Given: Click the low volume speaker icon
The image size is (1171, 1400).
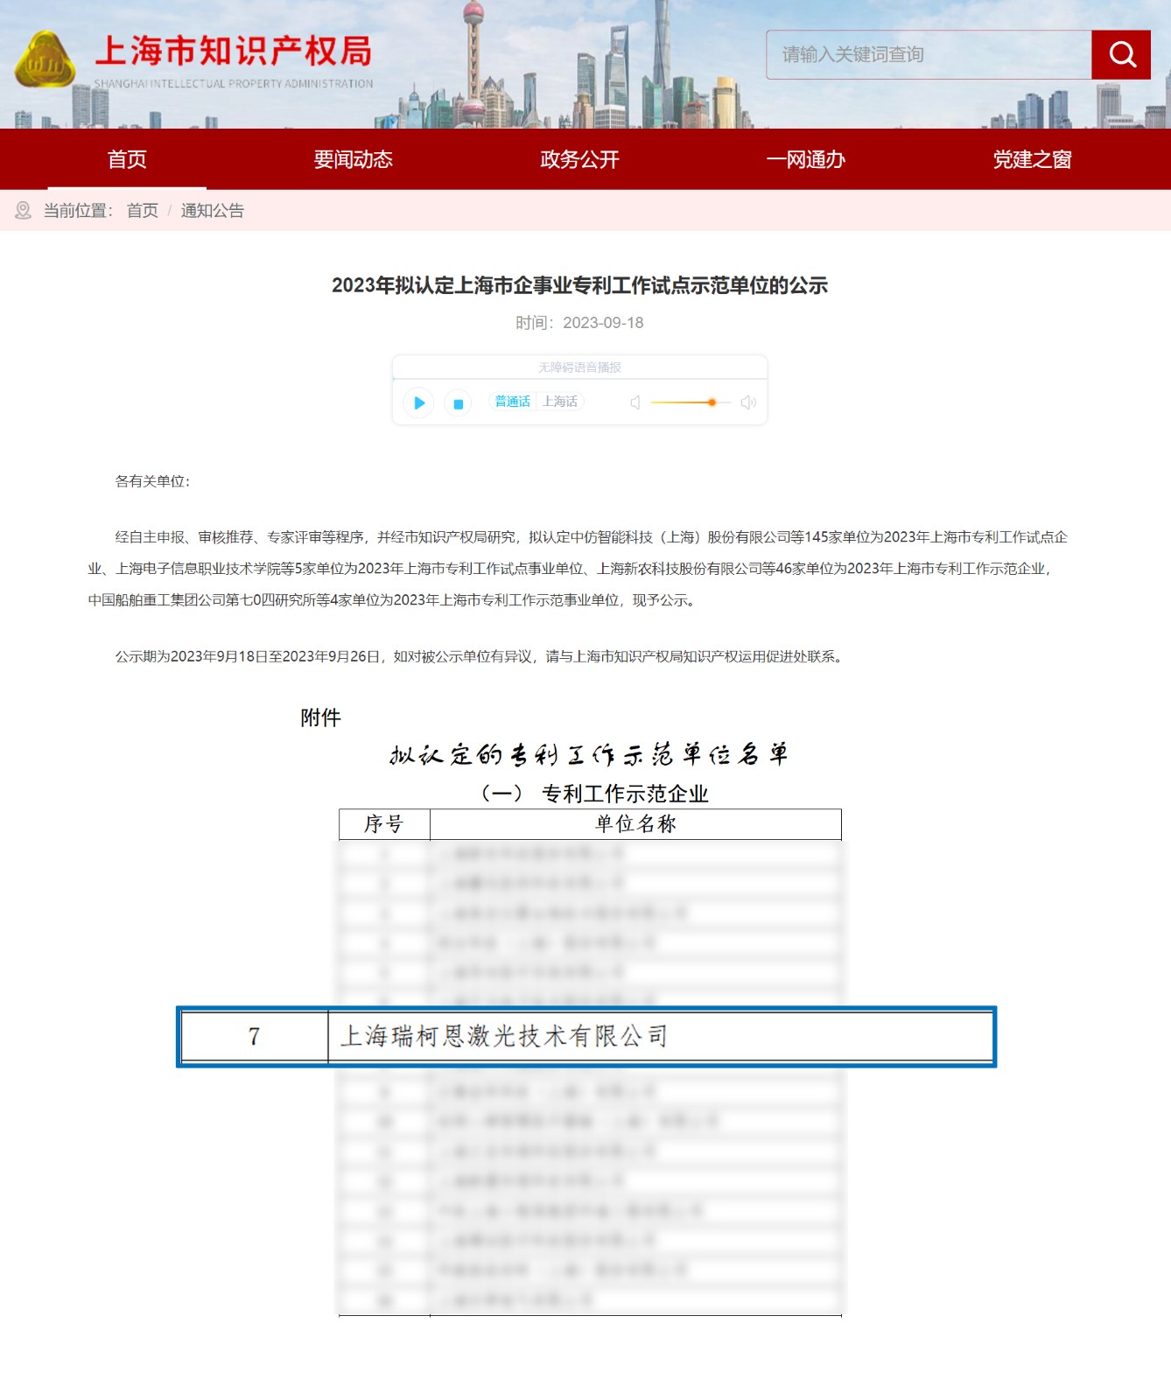Looking at the screenshot, I should coord(635,402).
